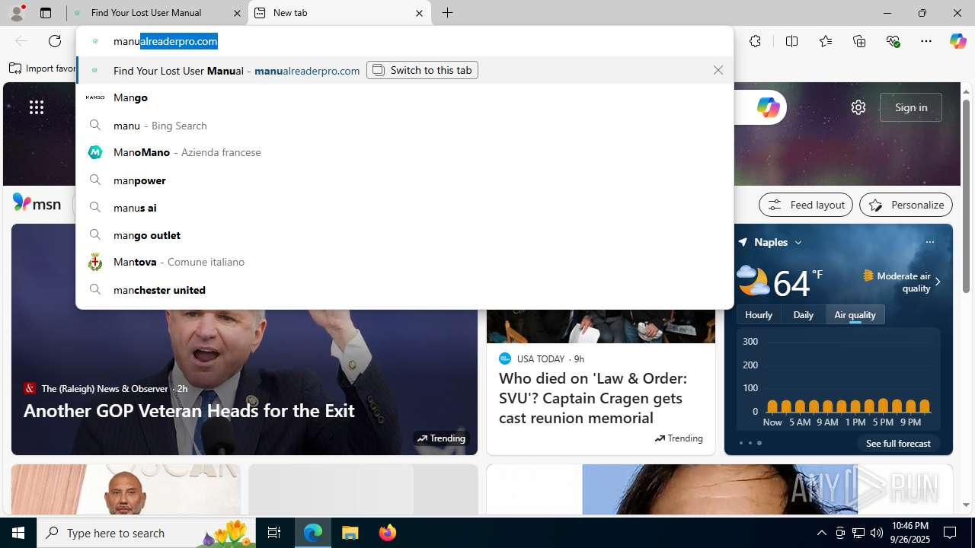Open the Collections icon
Image resolution: width=975 pixels, height=548 pixels.
click(859, 41)
